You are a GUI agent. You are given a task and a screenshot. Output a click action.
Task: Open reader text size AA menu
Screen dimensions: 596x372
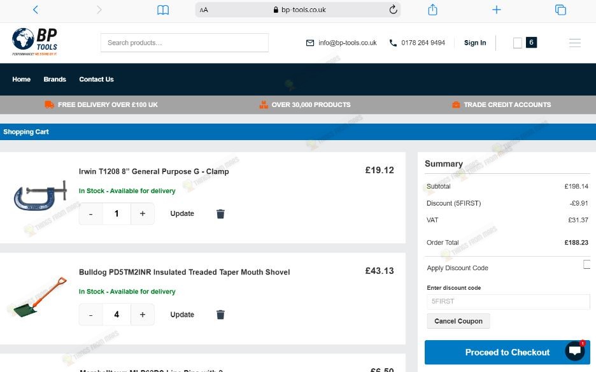click(204, 10)
